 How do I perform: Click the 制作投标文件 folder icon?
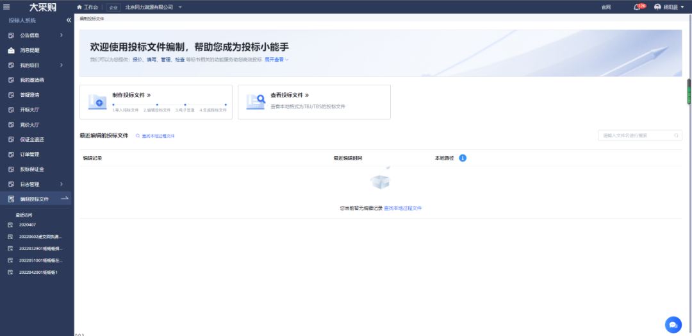click(x=97, y=102)
